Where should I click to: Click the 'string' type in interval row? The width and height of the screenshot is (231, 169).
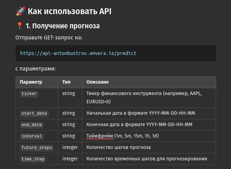[69, 136]
